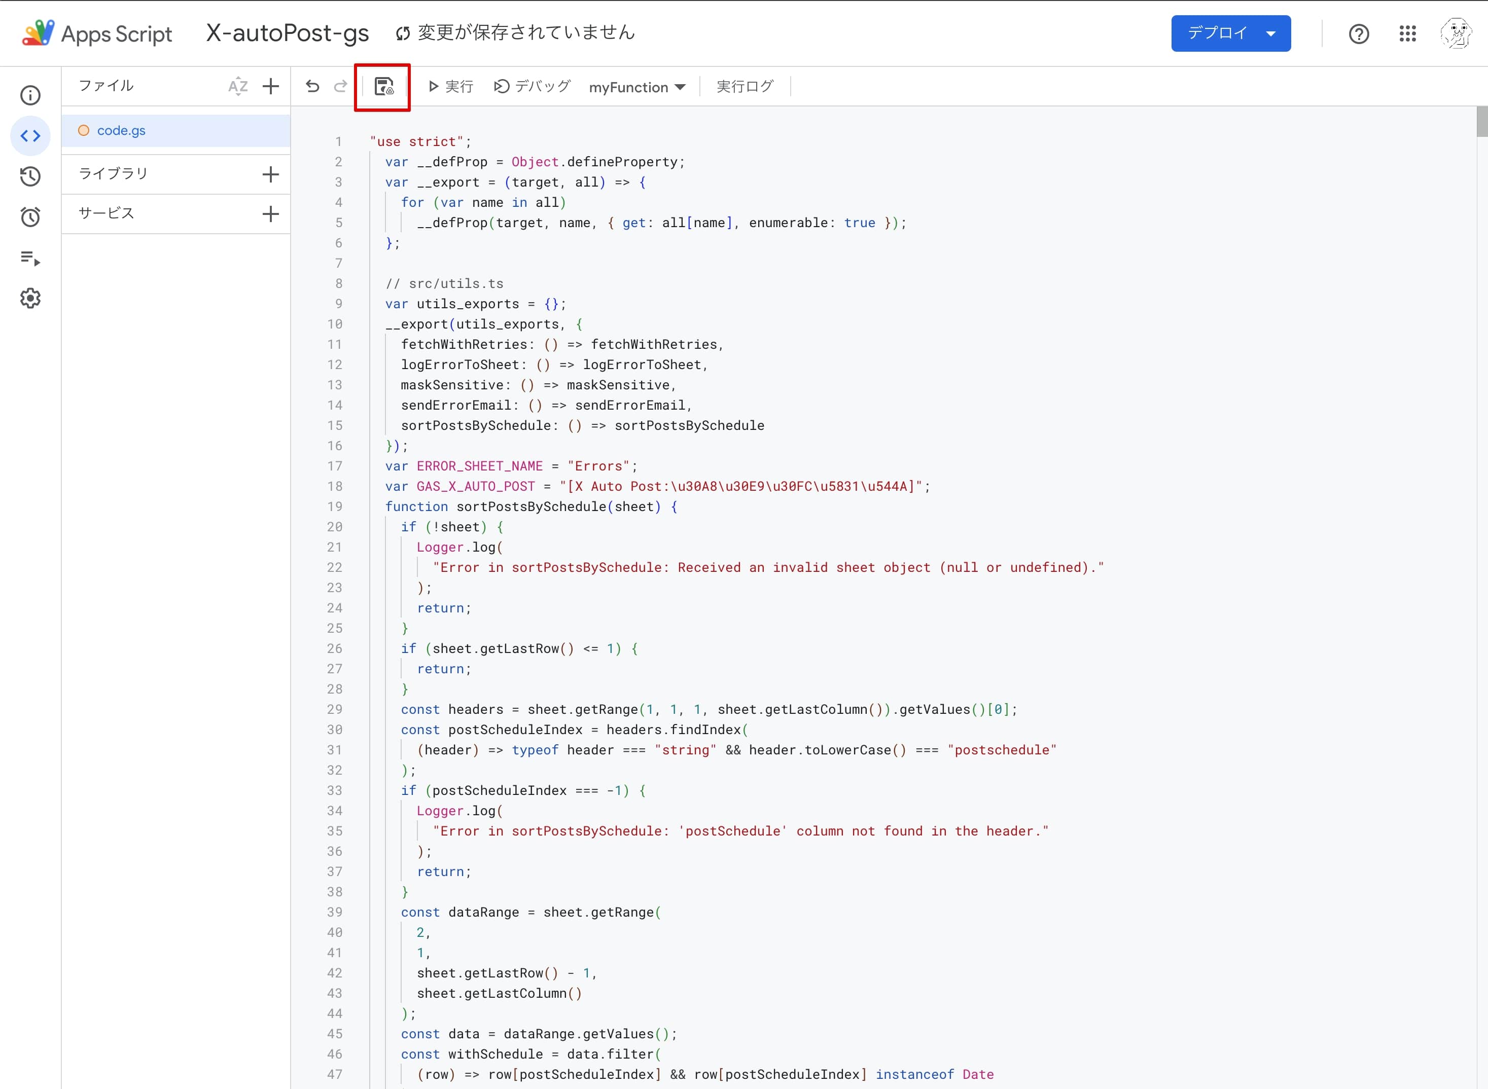Click "postschedule" string on line 31

pyautogui.click(x=1002, y=749)
